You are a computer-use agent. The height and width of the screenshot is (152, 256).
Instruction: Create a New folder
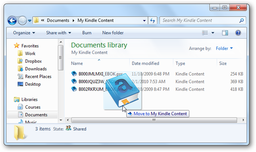(113, 33)
